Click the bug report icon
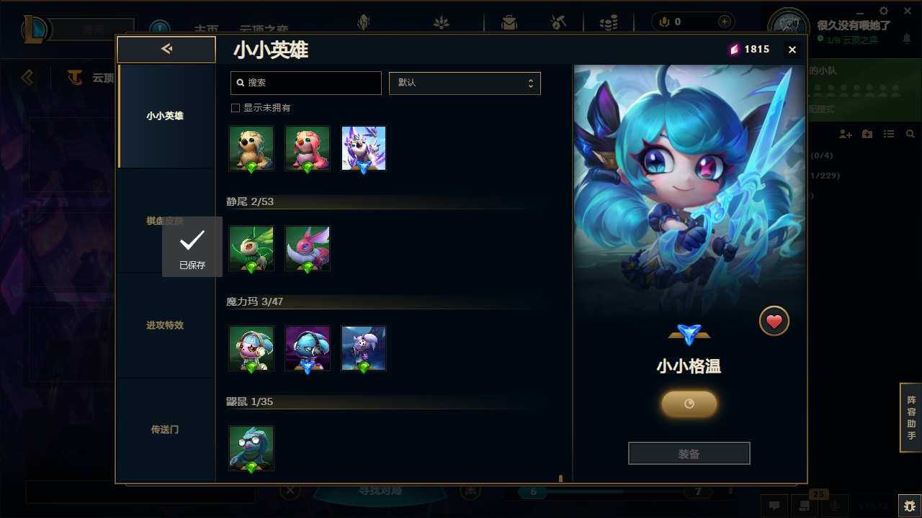 (909, 506)
